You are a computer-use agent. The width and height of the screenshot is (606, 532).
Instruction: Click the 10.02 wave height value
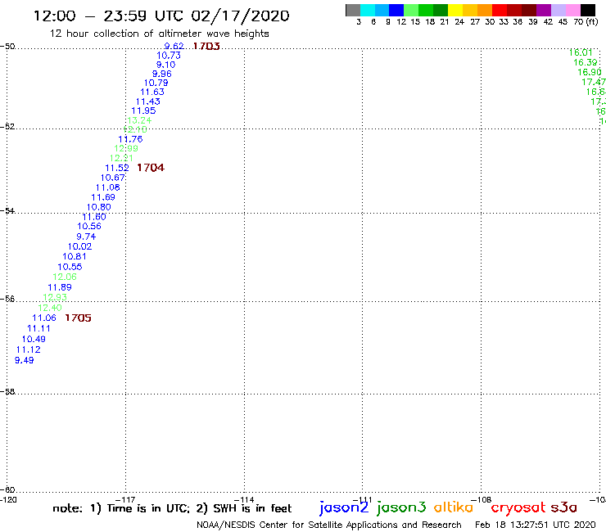click(x=79, y=246)
